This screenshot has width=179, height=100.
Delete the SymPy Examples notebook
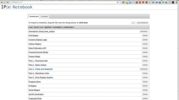145,94
